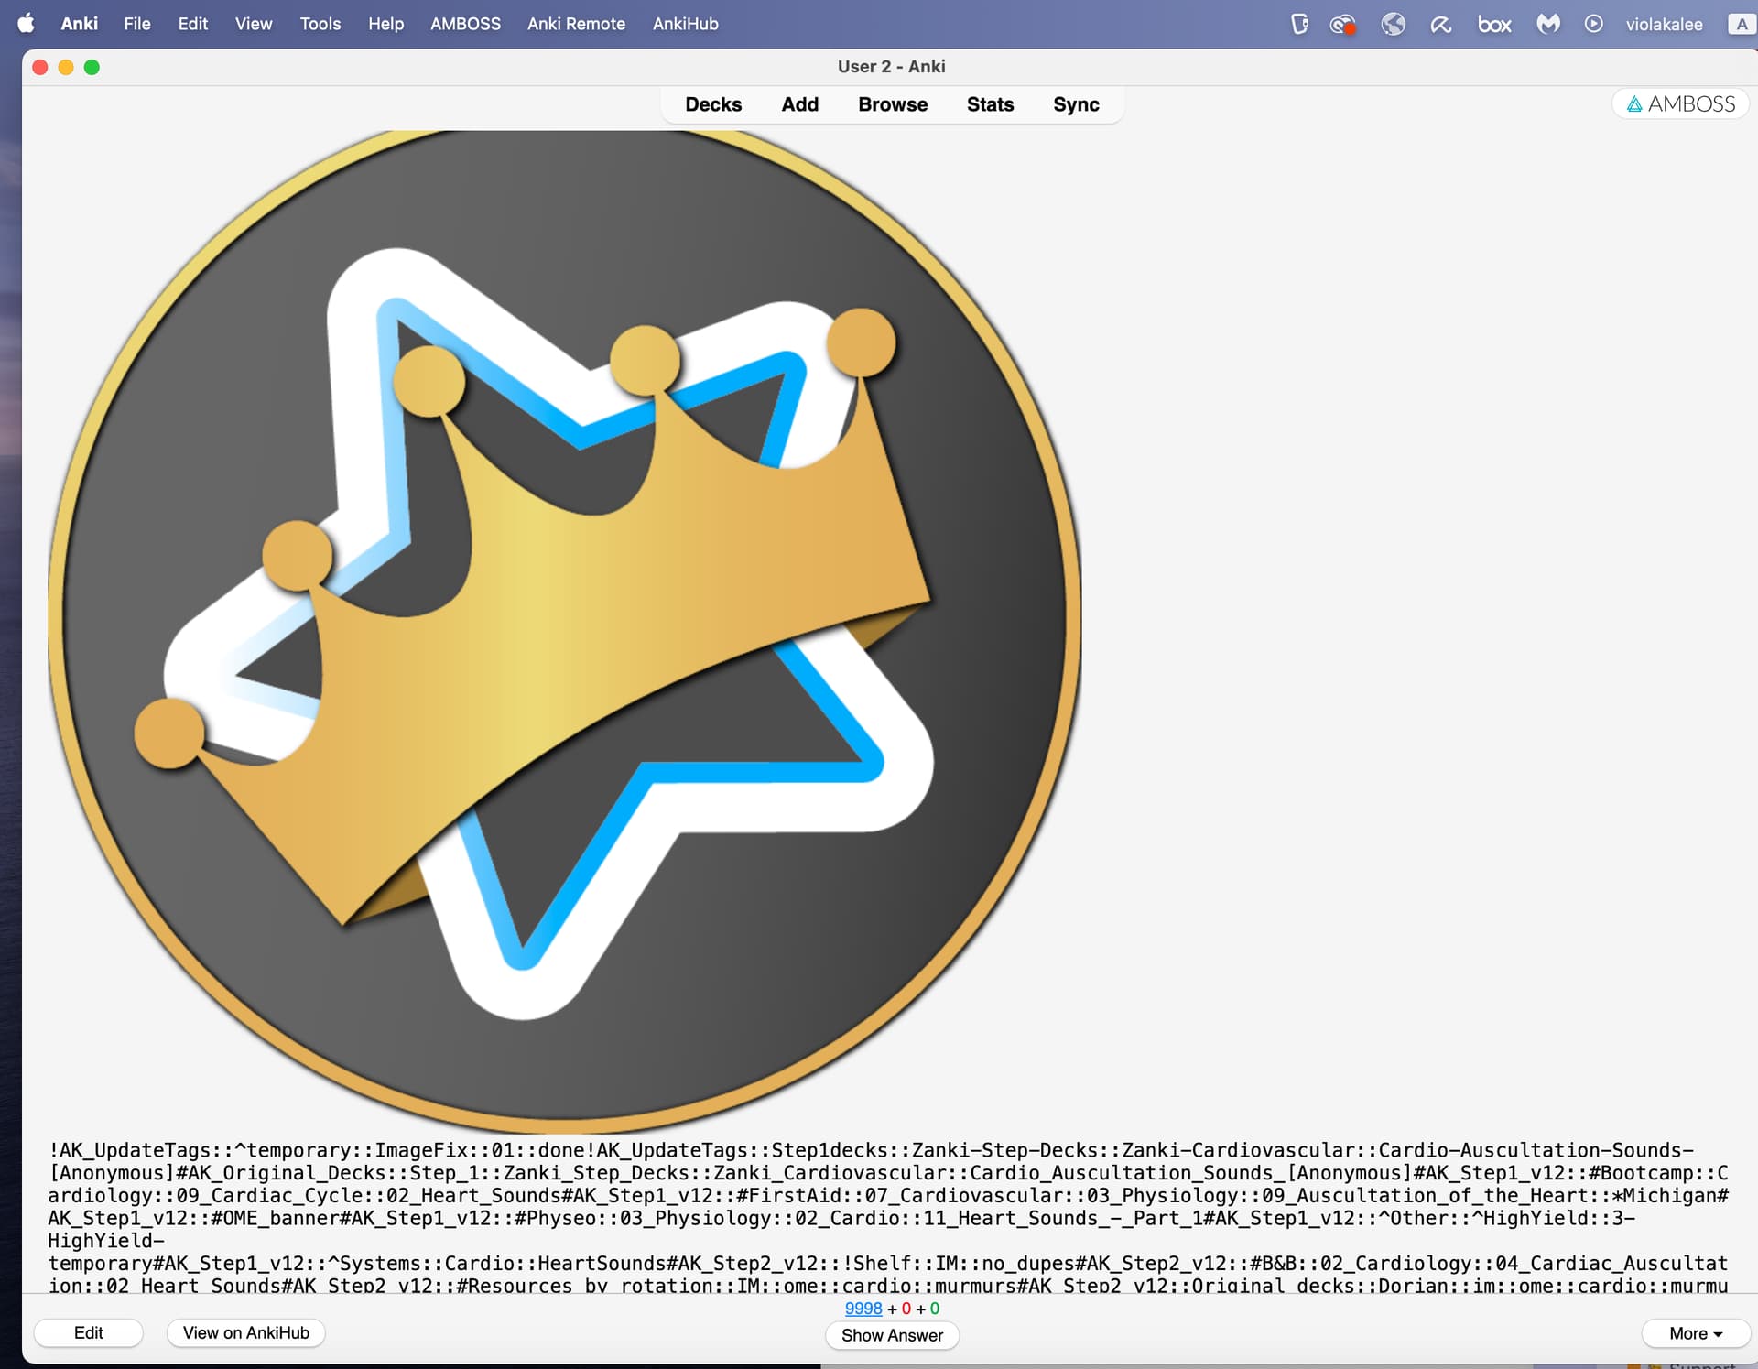Open the Tools menu
This screenshot has height=1369, width=1758.
pyautogui.click(x=320, y=24)
